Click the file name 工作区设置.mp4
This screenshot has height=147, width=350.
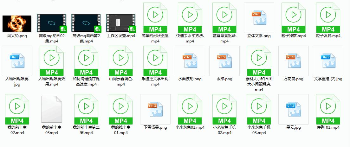point(121,36)
